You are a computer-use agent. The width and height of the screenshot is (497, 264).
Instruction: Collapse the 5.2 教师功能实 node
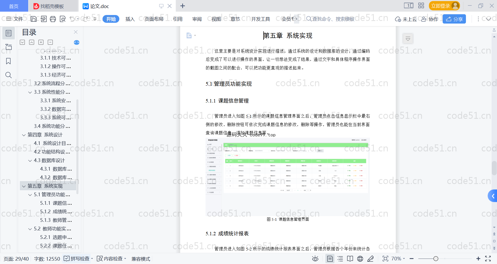[x=30, y=229]
